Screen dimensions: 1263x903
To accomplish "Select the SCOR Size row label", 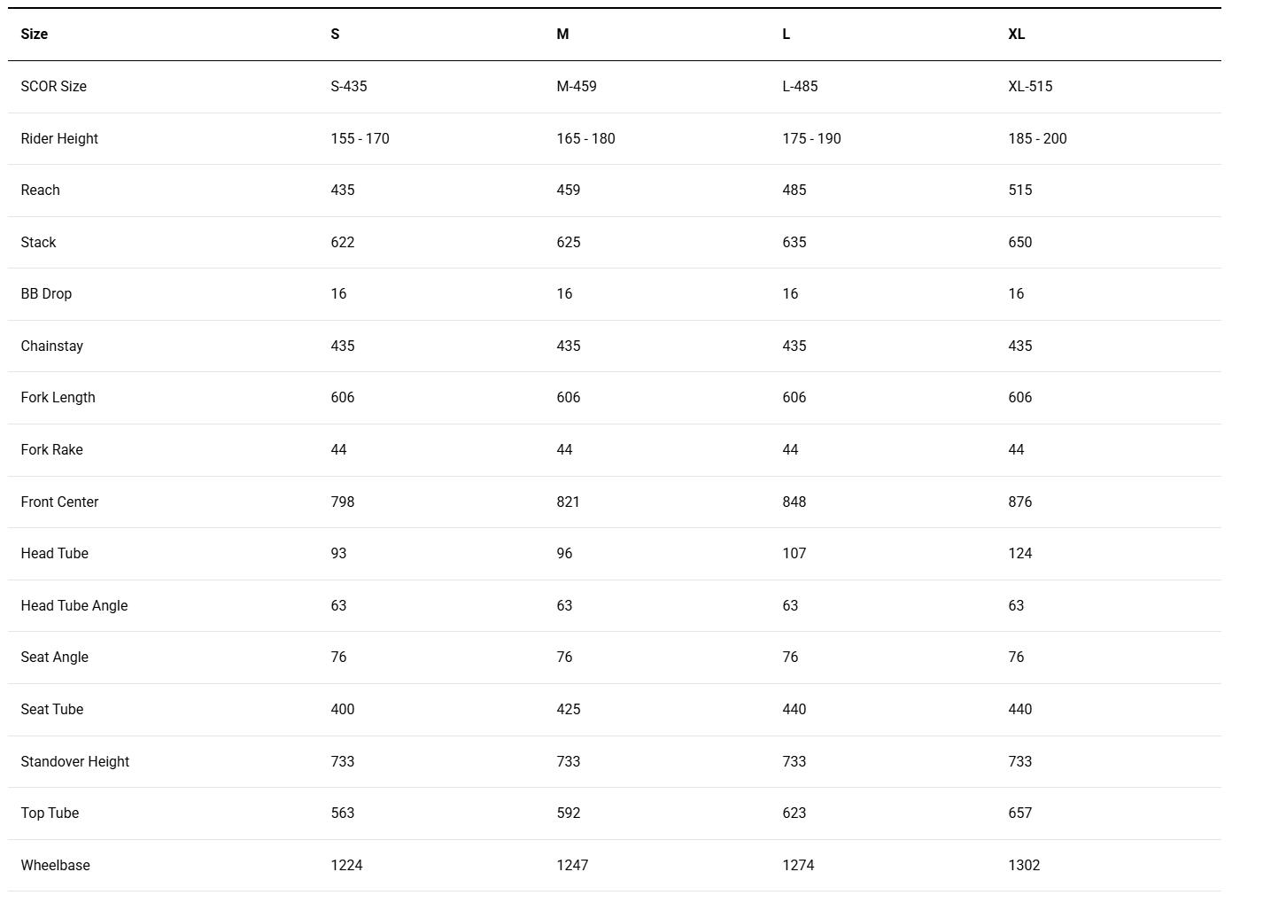I will pos(54,87).
